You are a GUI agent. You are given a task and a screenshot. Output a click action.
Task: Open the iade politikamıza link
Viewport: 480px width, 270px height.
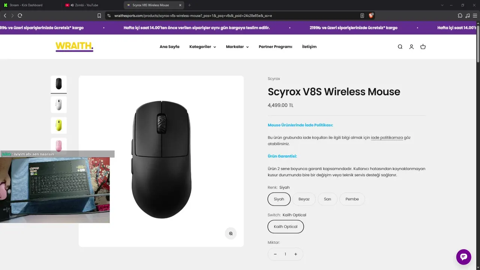[x=387, y=138]
